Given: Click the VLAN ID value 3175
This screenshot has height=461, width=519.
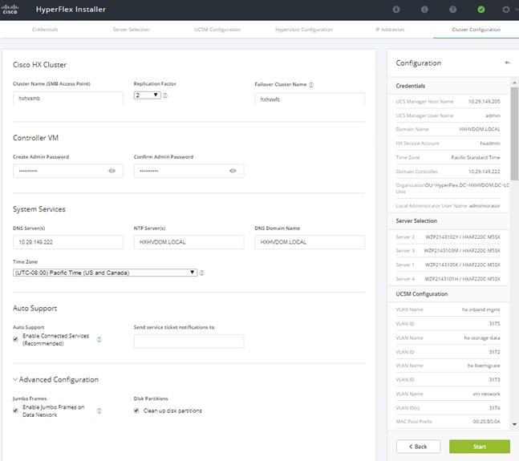Looking at the screenshot, I should coord(494,324).
